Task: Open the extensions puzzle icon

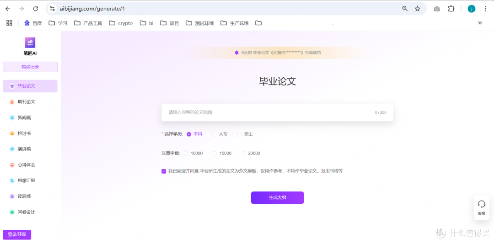Action: [451, 9]
